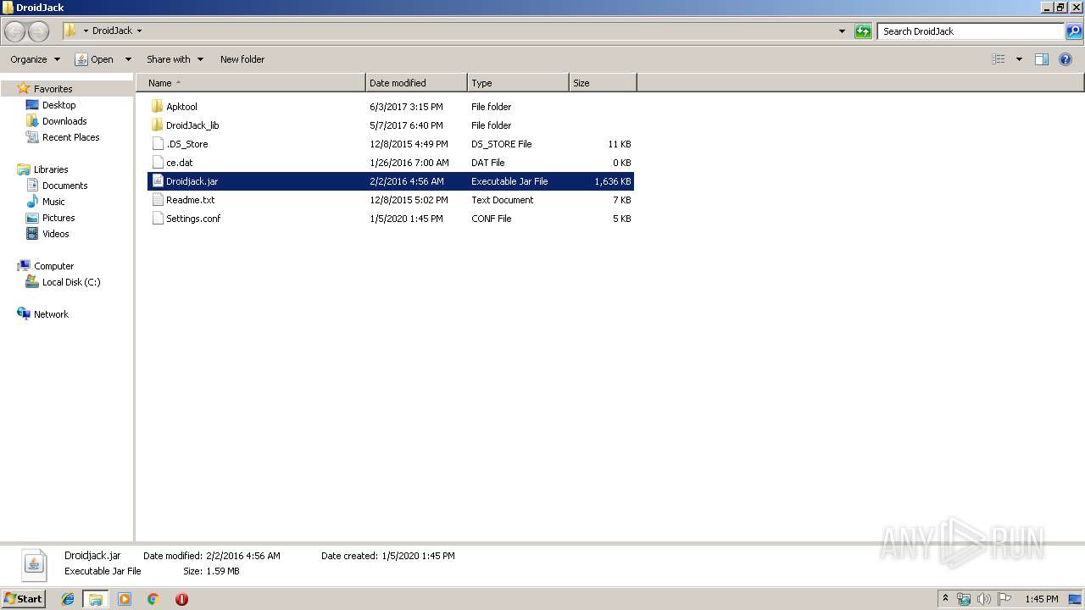Toggle the preview pane icon
The width and height of the screenshot is (1085, 610).
[x=1042, y=59]
